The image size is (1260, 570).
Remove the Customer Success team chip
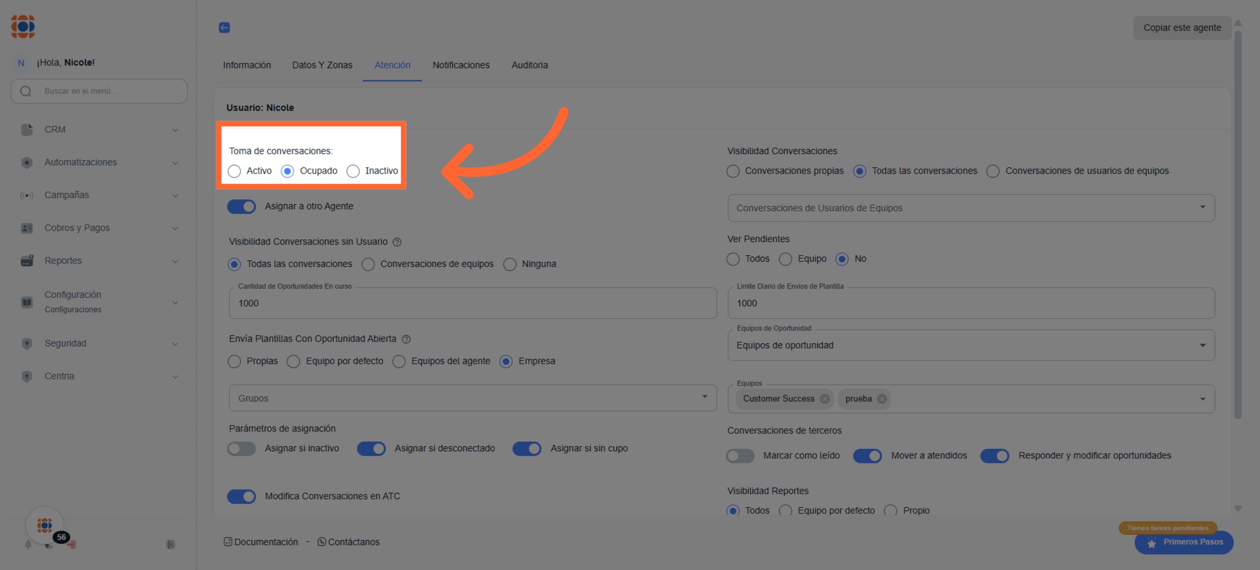[x=825, y=399]
